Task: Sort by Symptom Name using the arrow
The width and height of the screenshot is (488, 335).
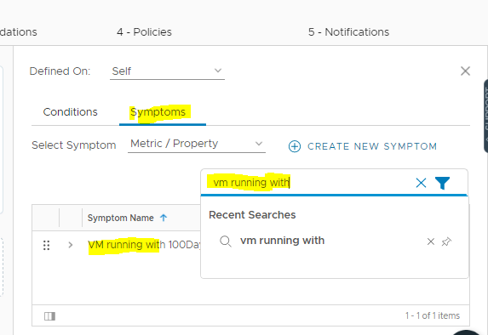Action: tap(164, 218)
